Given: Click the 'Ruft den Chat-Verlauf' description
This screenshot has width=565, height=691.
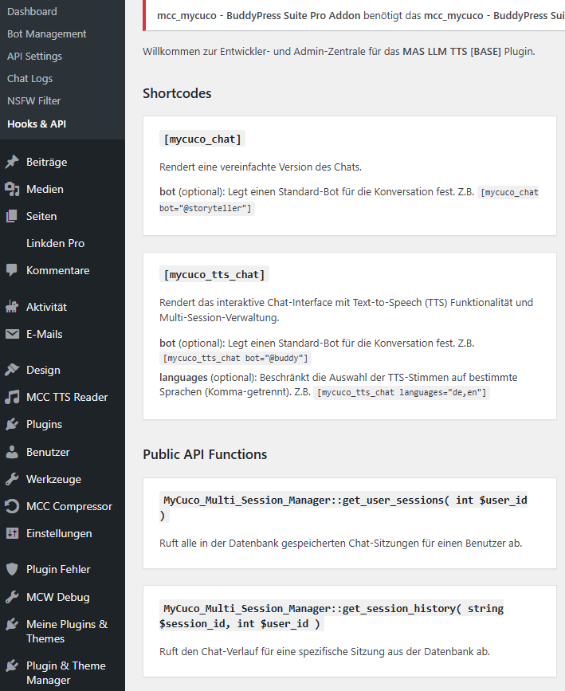Looking at the screenshot, I should coord(325,651).
